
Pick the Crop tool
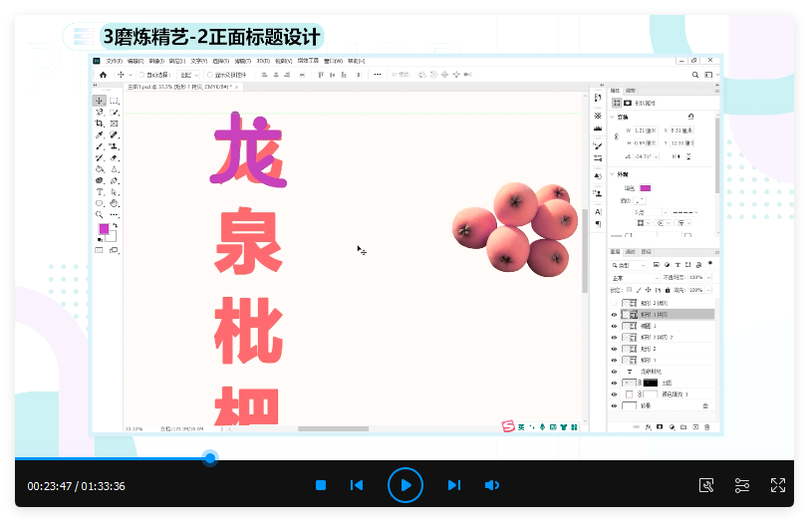[100, 124]
